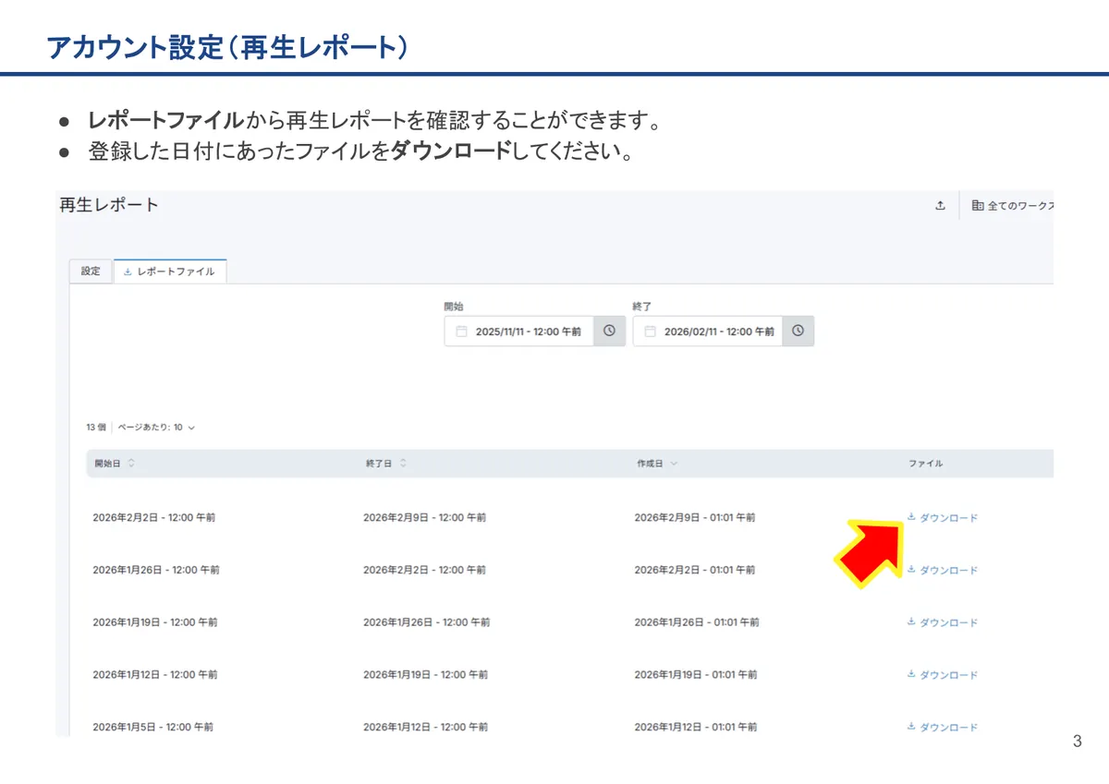Viewport: 1109px width, 784px height.
Task: Click end date 2026年2月9日 - 12:00 午前
Action: pyautogui.click(x=425, y=518)
